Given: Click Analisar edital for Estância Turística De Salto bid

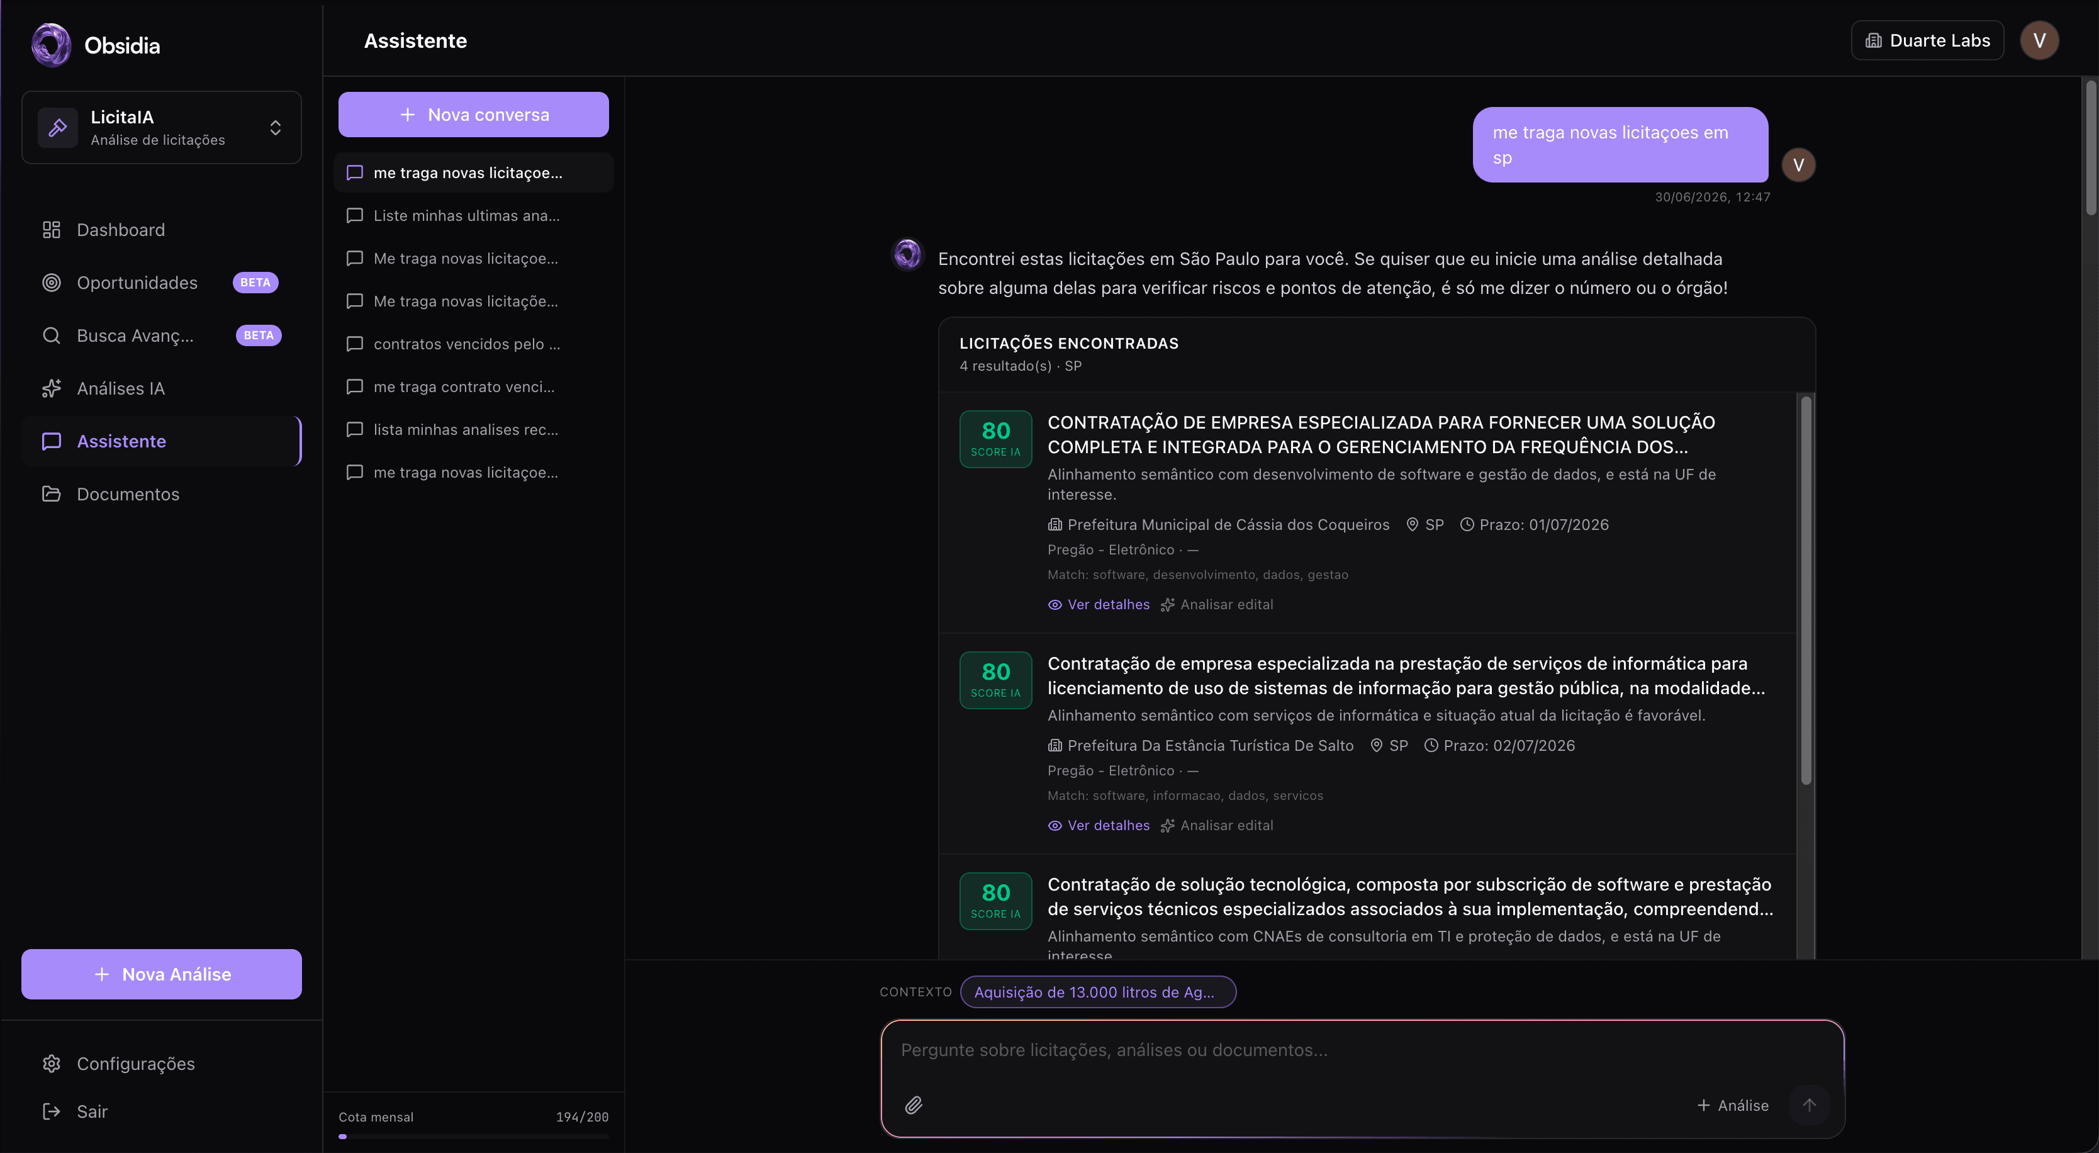Looking at the screenshot, I should [1216, 826].
